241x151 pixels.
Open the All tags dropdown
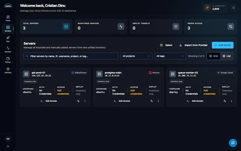coord(170,56)
